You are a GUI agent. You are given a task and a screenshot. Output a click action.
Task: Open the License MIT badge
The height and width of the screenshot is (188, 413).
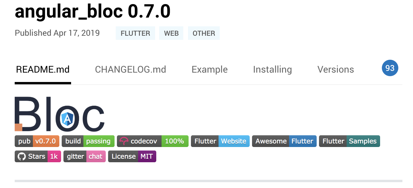click(x=132, y=156)
